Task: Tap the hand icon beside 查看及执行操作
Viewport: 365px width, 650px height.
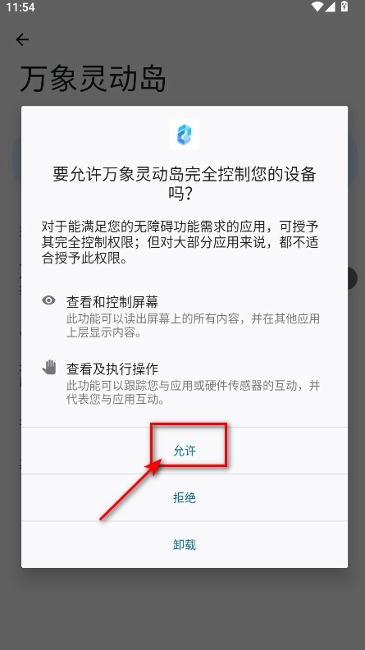Action: [x=49, y=368]
